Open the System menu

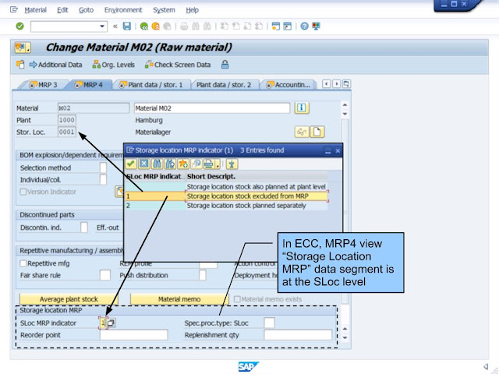tap(164, 10)
